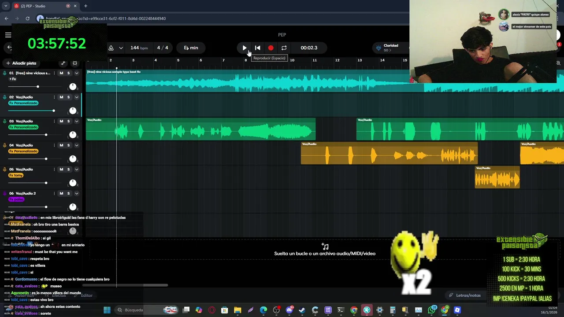Add effects with track 01 '+ Fx'
The width and height of the screenshot is (564, 317).
13,79
